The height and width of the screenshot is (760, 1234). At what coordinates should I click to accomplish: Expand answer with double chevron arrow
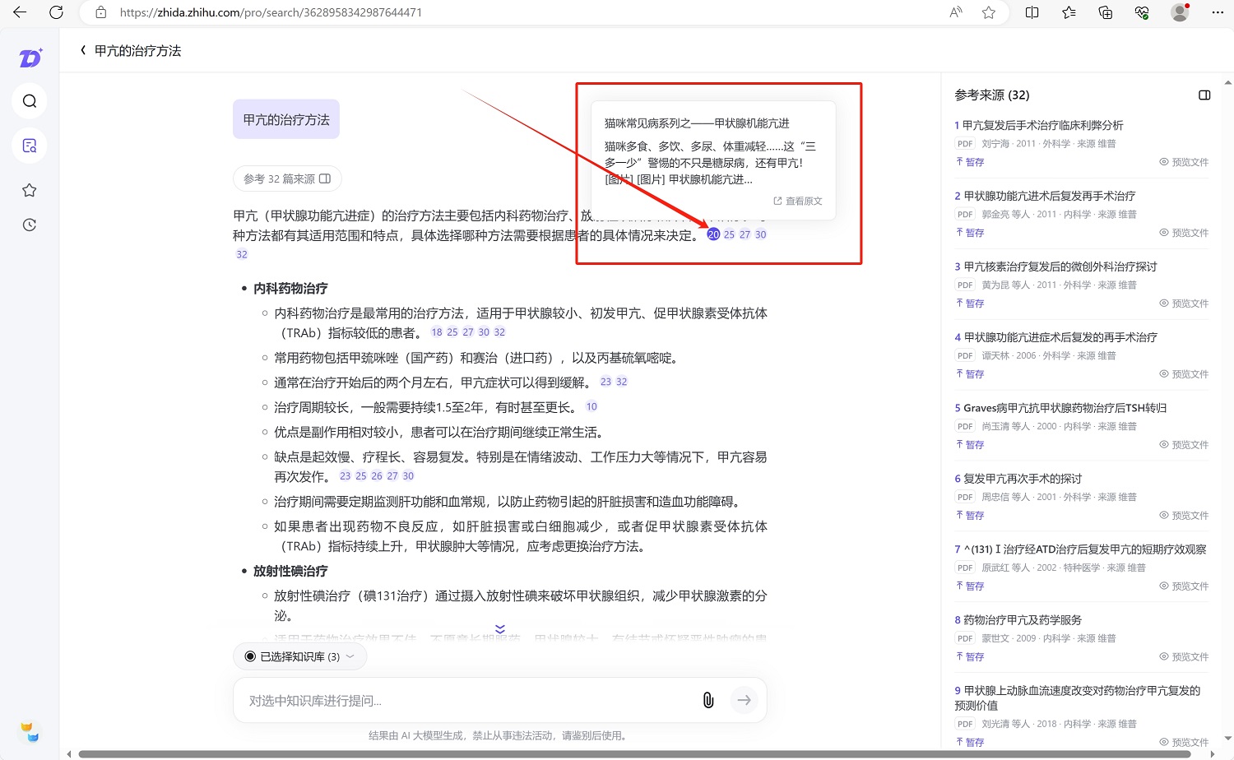click(500, 629)
